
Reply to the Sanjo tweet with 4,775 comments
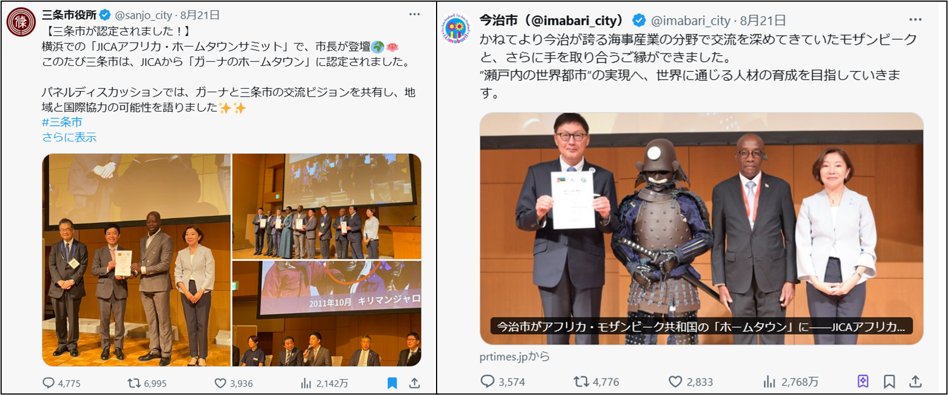[62, 383]
